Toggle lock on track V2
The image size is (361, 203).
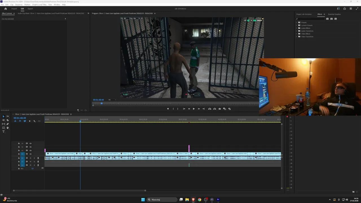point(19,150)
